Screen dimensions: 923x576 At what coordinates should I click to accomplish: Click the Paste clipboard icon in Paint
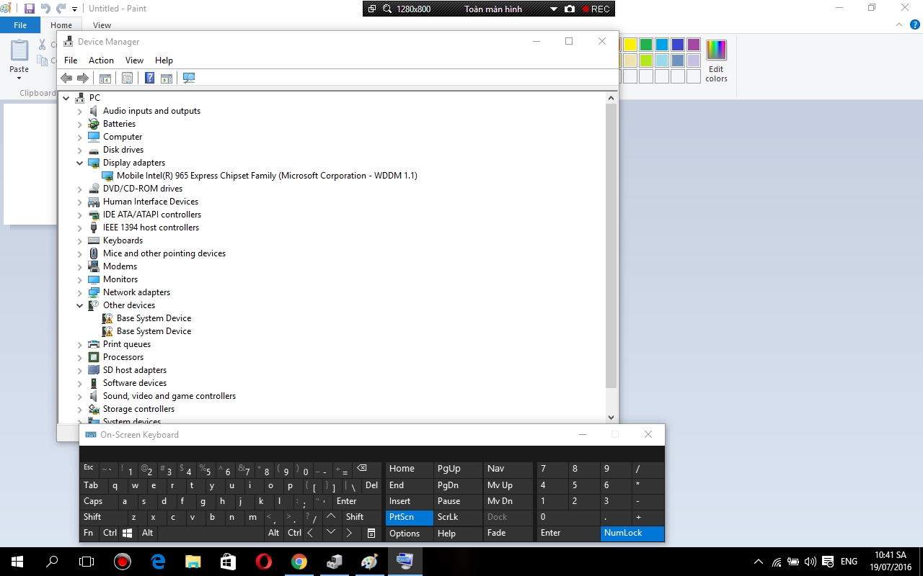tap(19, 50)
